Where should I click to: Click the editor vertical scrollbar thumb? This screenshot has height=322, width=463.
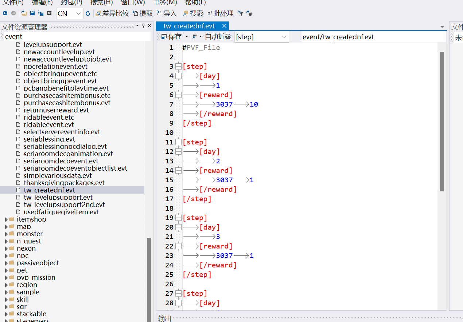(x=442, y=121)
